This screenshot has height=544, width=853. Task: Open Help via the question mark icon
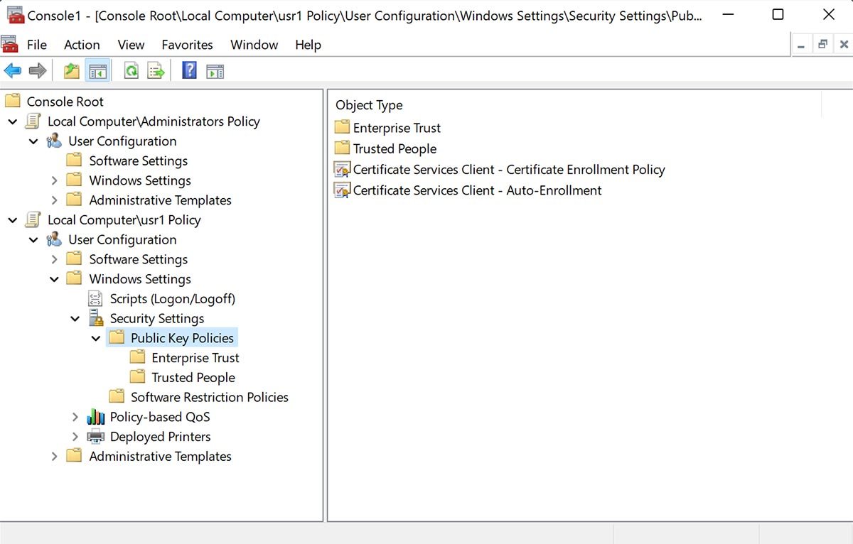click(188, 70)
